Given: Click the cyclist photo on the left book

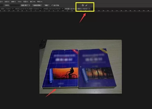Looking at the screenshot, I should click(x=65, y=74).
